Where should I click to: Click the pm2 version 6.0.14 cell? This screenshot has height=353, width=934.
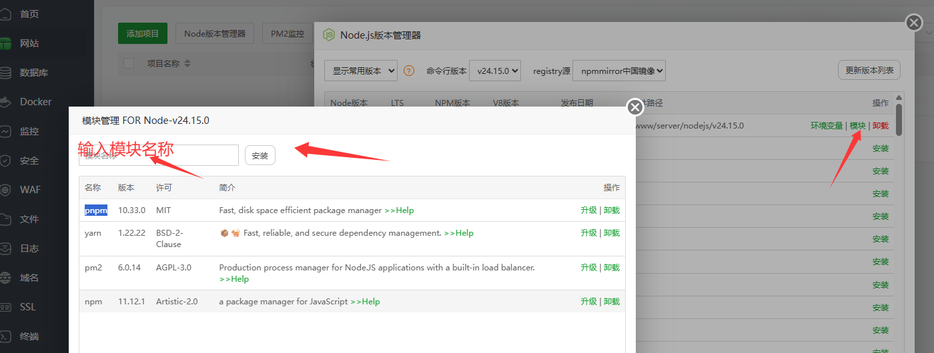[x=129, y=268]
